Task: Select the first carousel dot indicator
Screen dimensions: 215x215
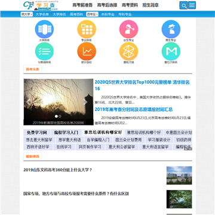Action: [56, 116]
